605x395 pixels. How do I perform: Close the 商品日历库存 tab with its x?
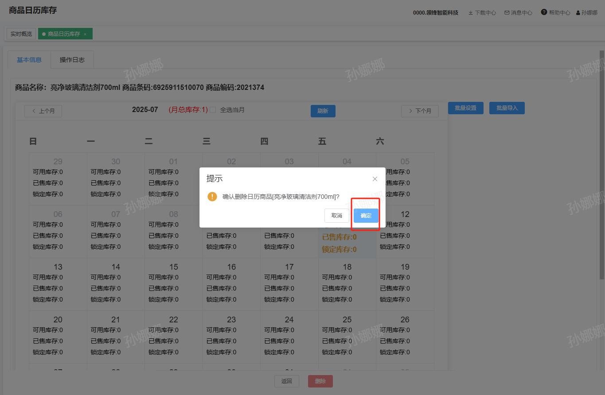(85, 34)
